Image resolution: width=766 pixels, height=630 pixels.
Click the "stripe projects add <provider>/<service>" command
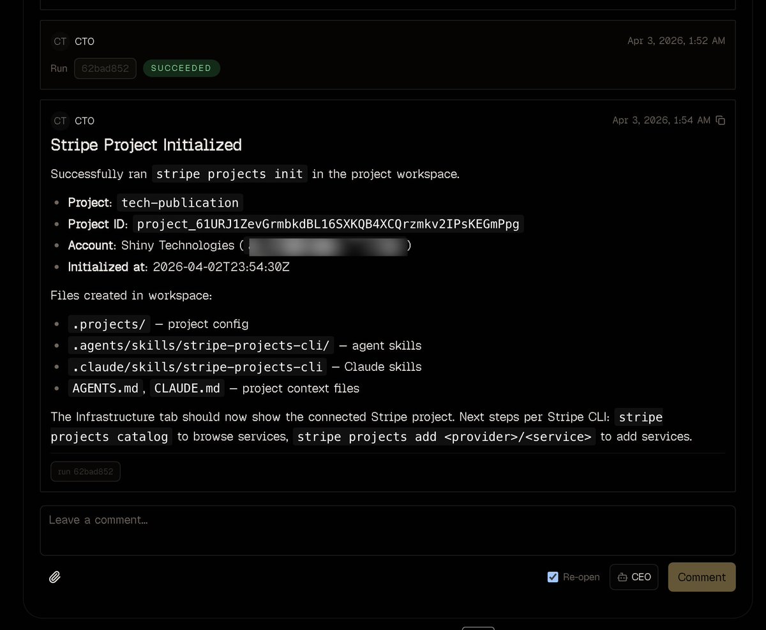(444, 437)
